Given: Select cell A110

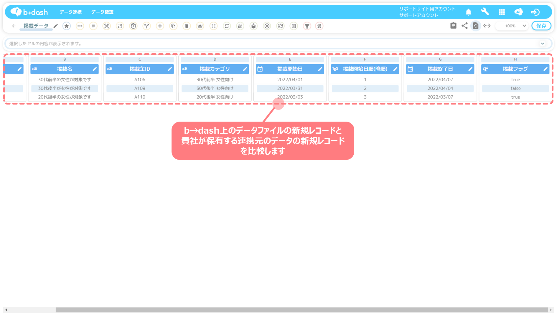Looking at the screenshot, I should pos(140,97).
